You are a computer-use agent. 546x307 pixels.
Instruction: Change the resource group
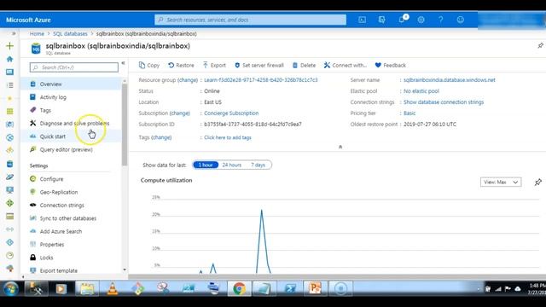(188, 79)
